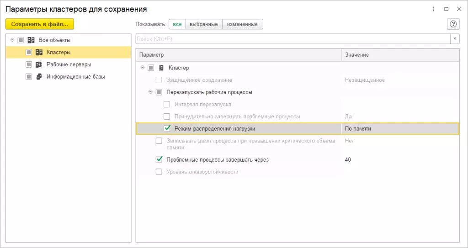
Task: Click the Все объекты root icon
Action: pyautogui.click(x=31, y=40)
